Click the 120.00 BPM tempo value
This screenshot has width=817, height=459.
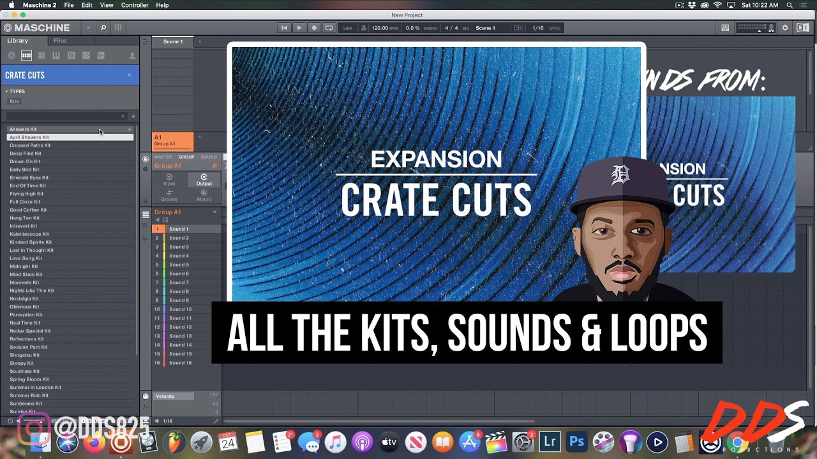pos(380,28)
